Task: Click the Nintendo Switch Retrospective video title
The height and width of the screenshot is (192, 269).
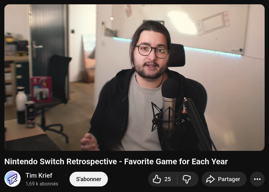Action: coord(116,161)
